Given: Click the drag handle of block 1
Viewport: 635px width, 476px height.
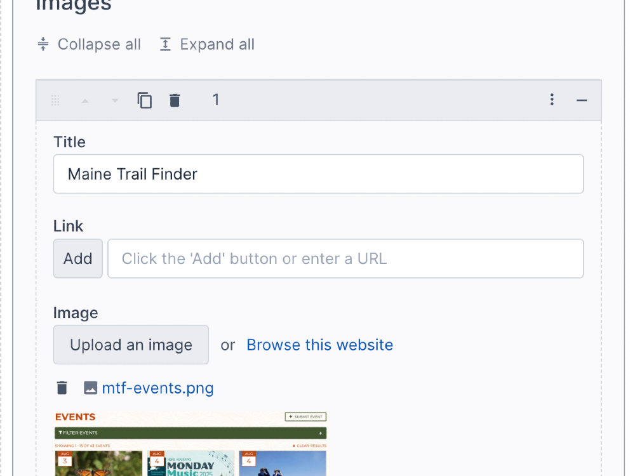Looking at the screenshot, I should pos(55,100).
